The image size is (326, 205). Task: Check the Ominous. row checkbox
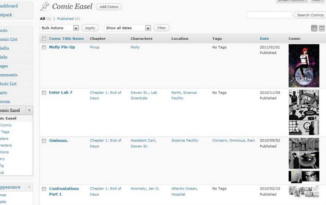44,141
